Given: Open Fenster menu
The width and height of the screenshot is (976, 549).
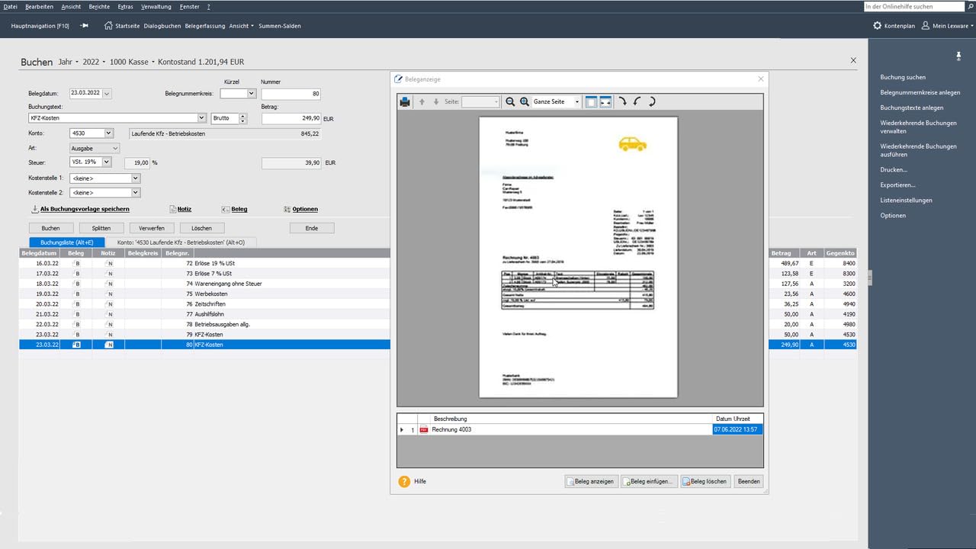Looking at the screenshot, I should pos(189,6).
